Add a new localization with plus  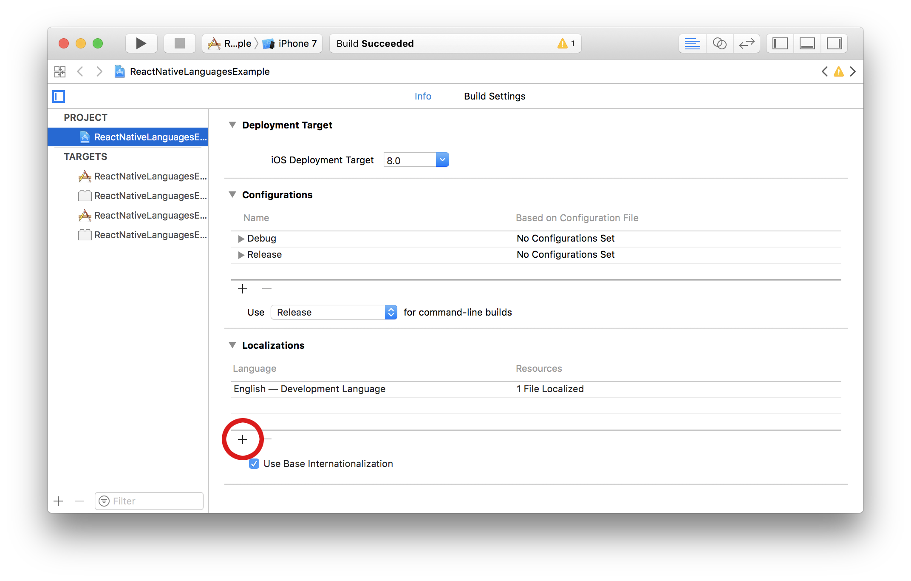coord(243,439)
